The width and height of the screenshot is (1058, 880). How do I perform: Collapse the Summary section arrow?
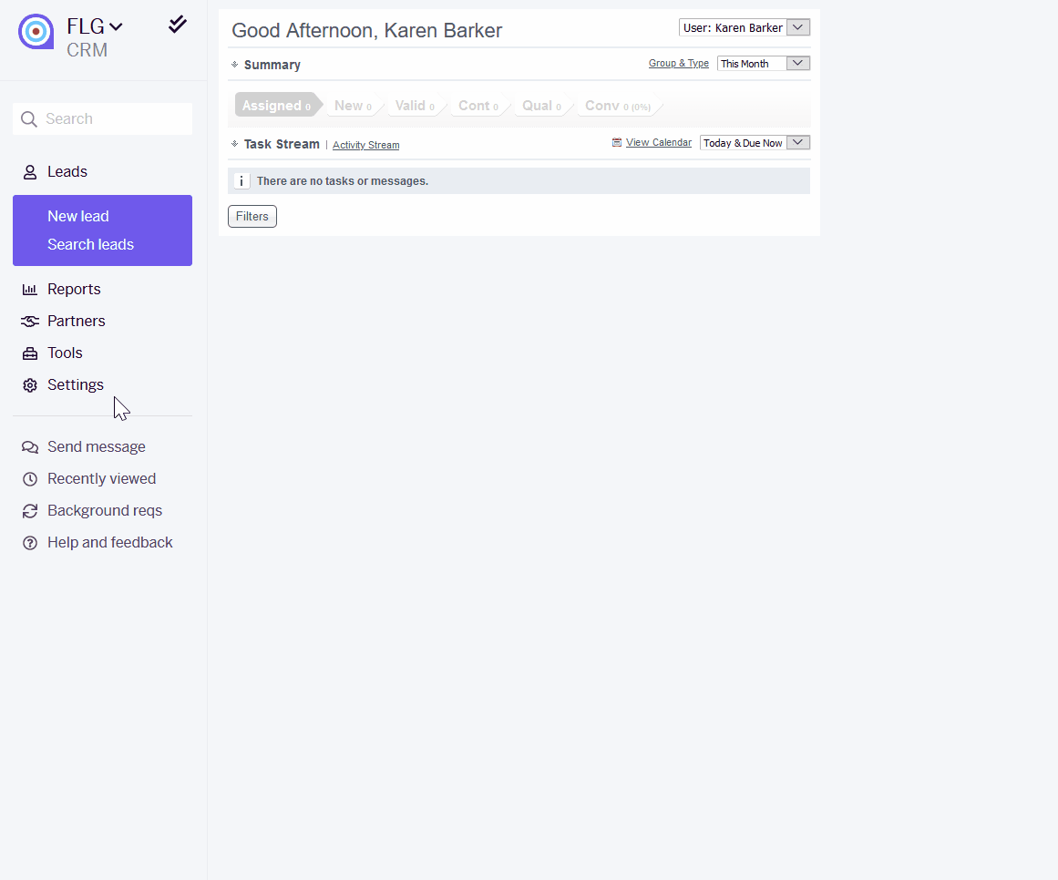[235, 65]
